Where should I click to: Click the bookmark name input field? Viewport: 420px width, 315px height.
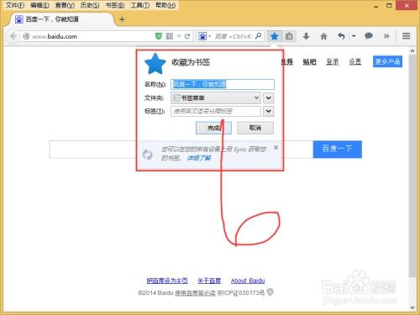223,84
